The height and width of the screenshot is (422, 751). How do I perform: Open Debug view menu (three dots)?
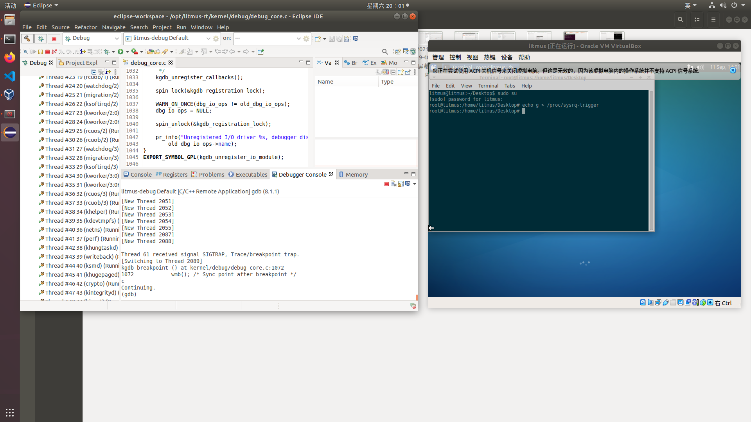tap(115, 72)
